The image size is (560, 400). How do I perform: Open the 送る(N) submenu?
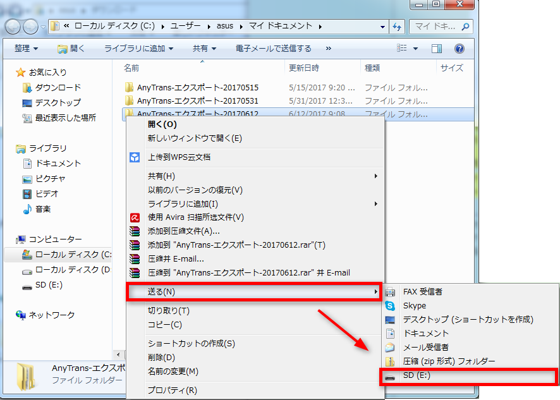click(x=254, y=292)
